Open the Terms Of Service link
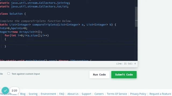172x96 pixels. click(x=117, y=94)
